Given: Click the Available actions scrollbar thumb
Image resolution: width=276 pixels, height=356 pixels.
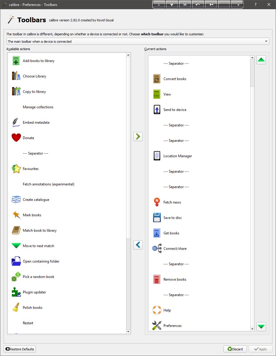Looking at the screenshot, I should point(128,147).
